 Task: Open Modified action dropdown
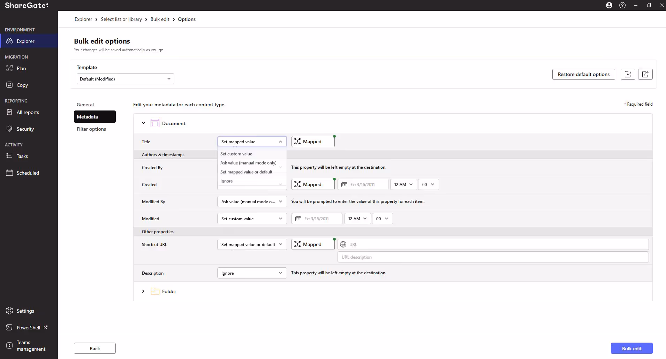pyautogui.click(x=252, y=219)
